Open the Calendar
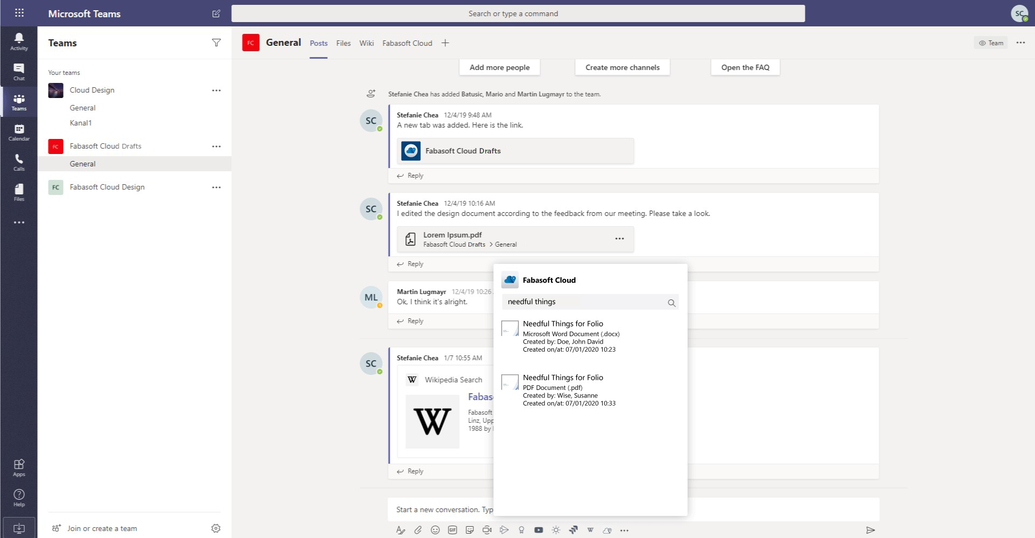 click(19, 132)
